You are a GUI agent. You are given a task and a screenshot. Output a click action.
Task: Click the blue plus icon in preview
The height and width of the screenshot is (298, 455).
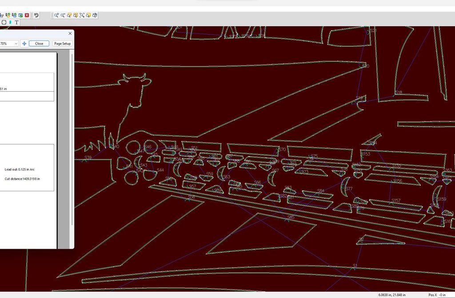tap(24, 44)
